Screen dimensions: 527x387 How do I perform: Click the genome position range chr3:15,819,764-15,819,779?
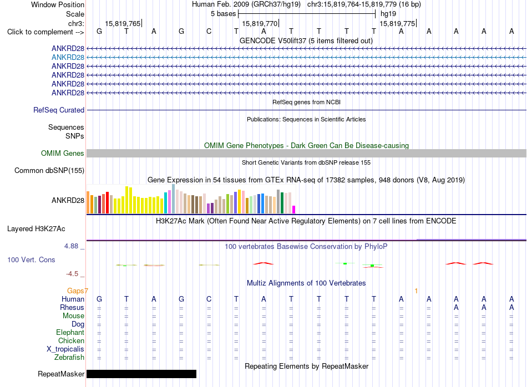[x=352, y=4]
